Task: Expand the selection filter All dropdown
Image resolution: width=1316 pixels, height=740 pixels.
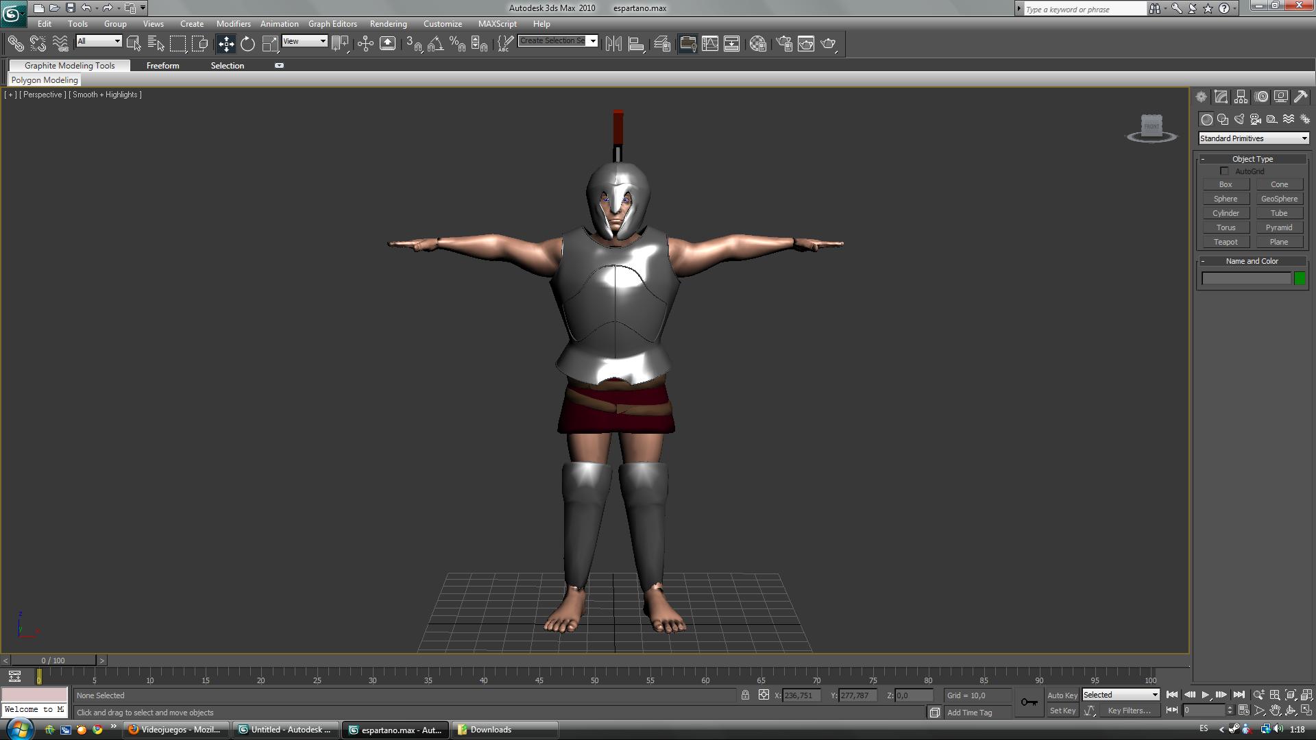Action: pyautogui.click(x=99, y=41)
